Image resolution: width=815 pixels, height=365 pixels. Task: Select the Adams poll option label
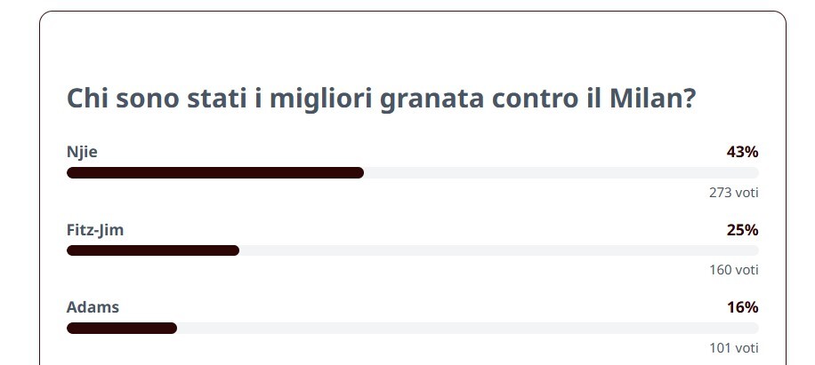click(x=93, y=307)
